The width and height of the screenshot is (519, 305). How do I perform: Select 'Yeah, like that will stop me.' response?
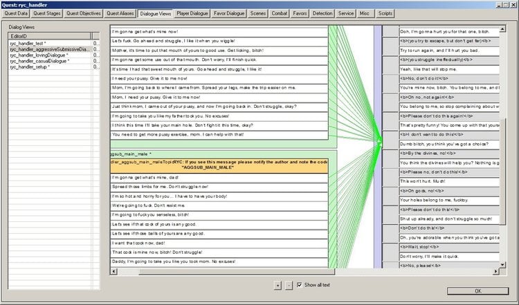[449, 69]
